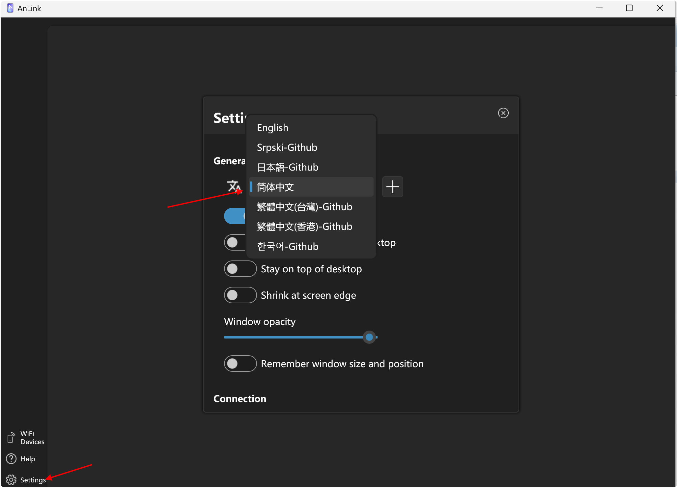Toggle Stay on top of desktop
Image resolution: width=678 pixels, height=488 pixels.
[240, 269]
